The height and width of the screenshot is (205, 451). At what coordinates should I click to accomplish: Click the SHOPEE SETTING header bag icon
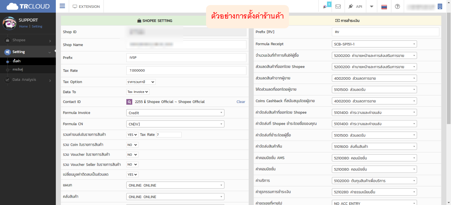[x=139, y=20]
